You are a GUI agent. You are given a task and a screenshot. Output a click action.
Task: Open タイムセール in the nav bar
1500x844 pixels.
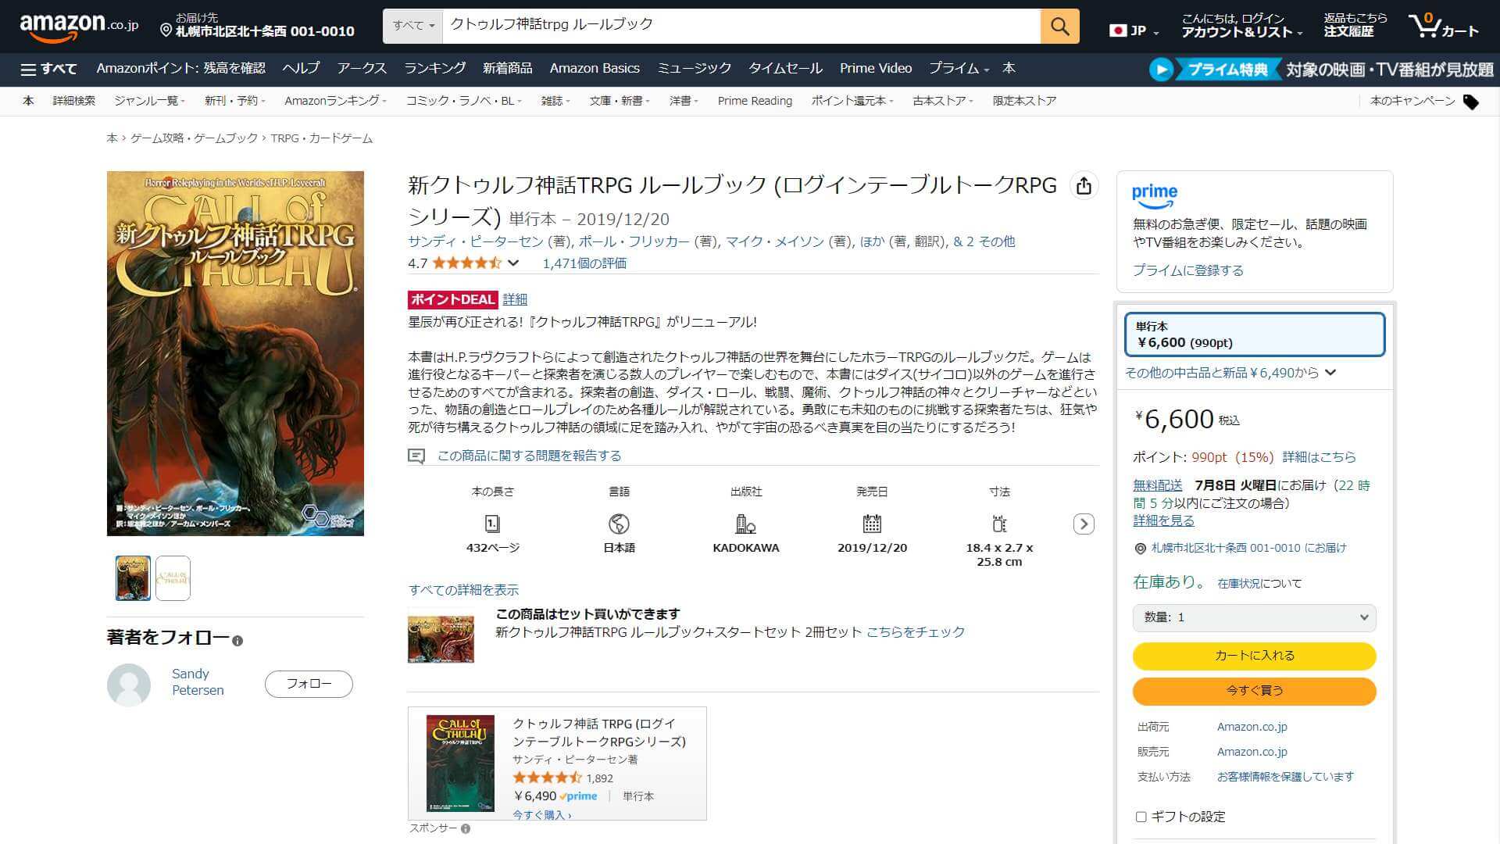[x=785, y=69]
